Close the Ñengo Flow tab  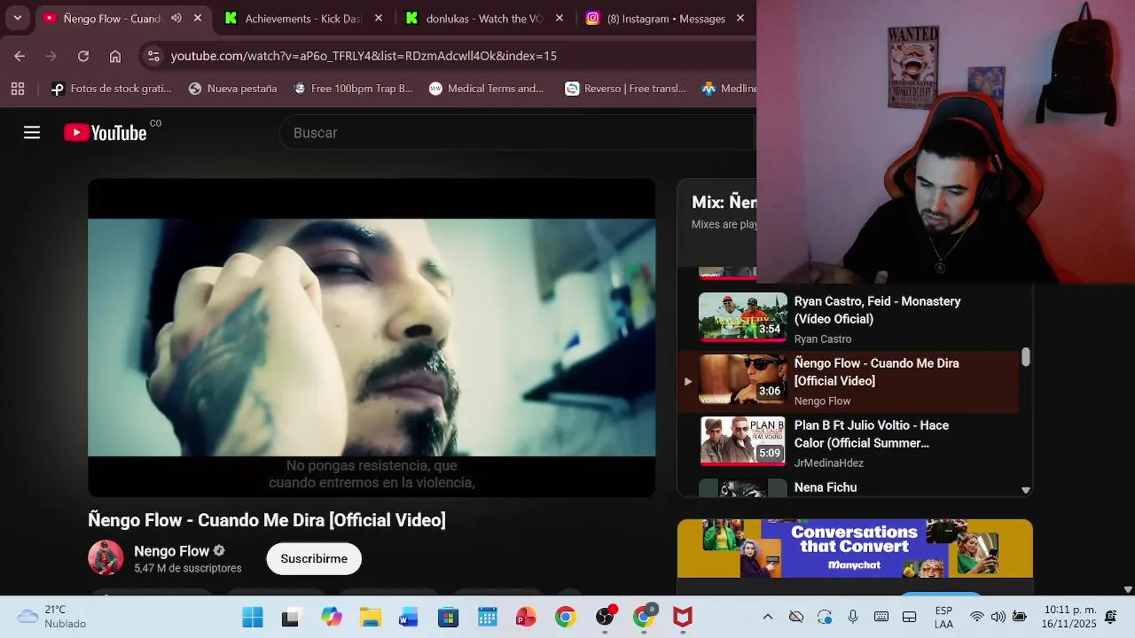tap(198, 18)
